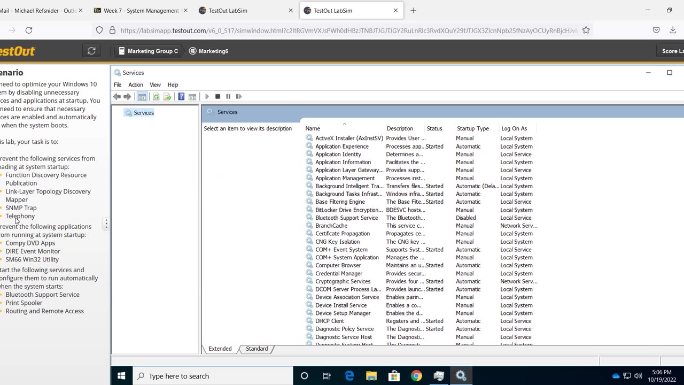Reload the browser page
The height and width of the screenshot is (385, 684).
tap(29, 30)
